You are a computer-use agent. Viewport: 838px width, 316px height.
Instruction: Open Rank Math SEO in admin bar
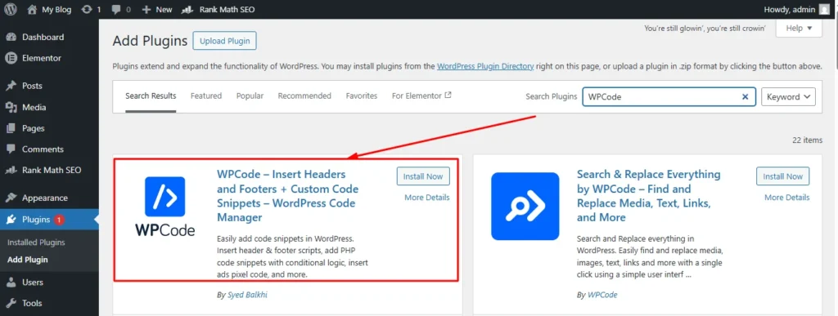pyautogui.click(x=218, y=10)
